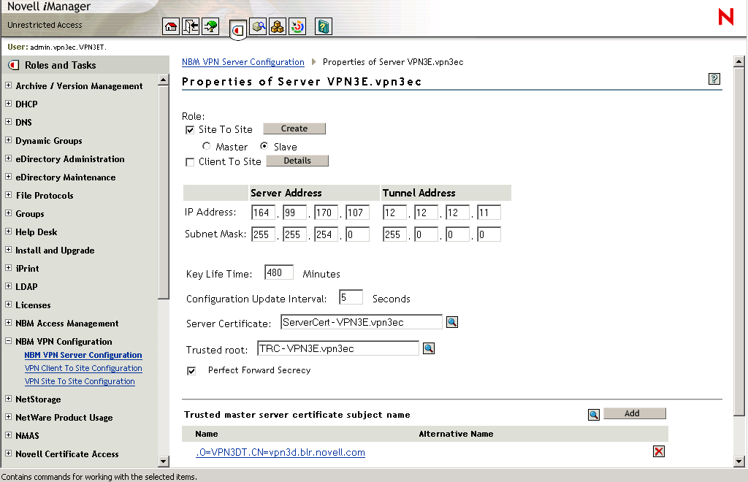Click the main content scrollbar down arrow
Image resolution: width=748 pixels, height=482 pixels.
click(x=739, y=461)
